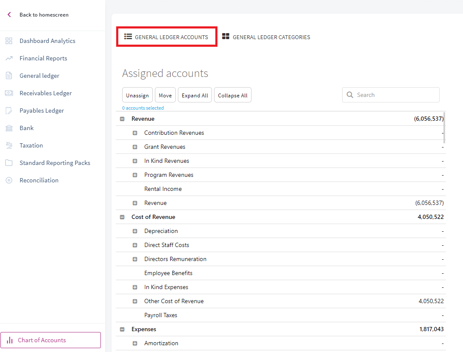
Task: Click the Bank building icon
Action: click(9, 128)
